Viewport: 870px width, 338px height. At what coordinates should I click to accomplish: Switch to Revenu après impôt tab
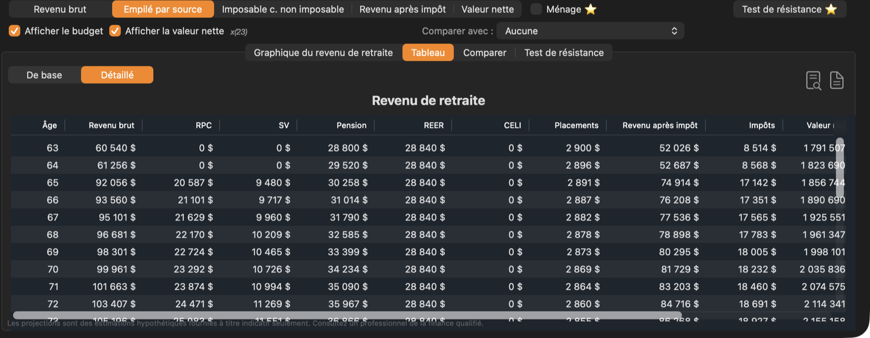point(402,9)
